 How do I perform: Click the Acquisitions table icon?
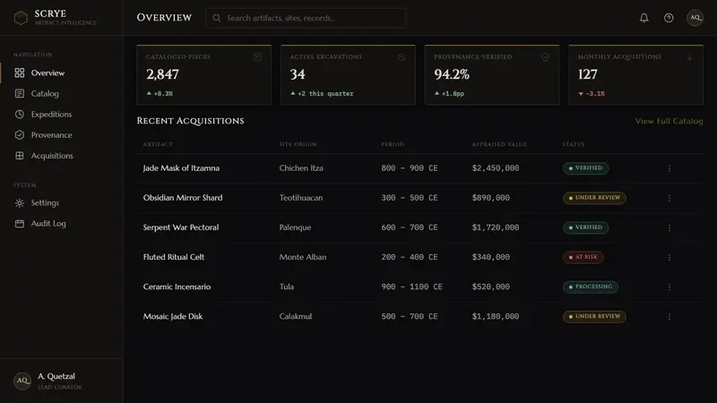(19, 155)
